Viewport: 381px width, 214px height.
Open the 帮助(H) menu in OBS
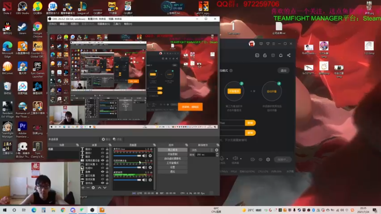click(128, 24)
